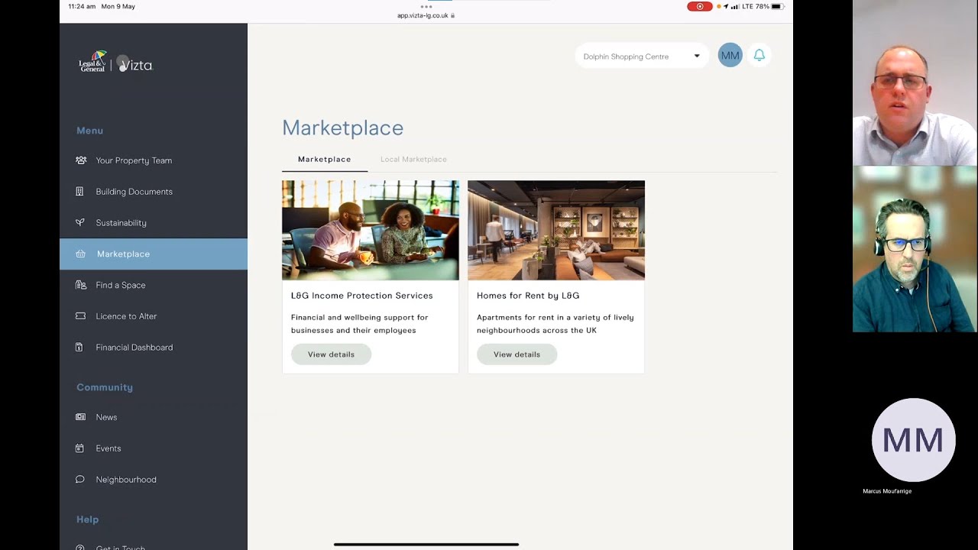The height and width of the screenshot is (550, 978).
Task: Click the Legal & General Vizta logo
Action: pyautogui.click(x=115, y=63)
